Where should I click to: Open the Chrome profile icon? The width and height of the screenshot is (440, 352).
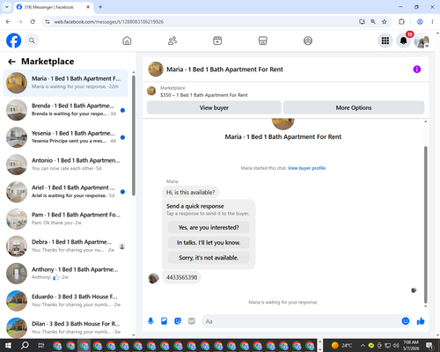coord(420,22)
